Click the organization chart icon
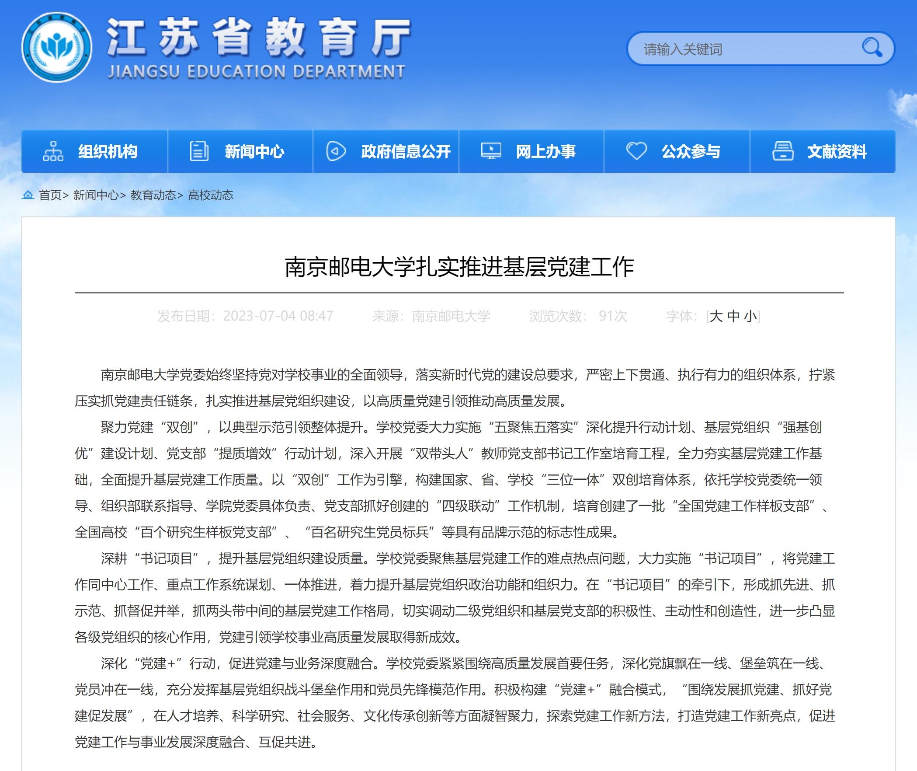Image resolution: width=917 pixels, height=771 pixels. point(53,151)
